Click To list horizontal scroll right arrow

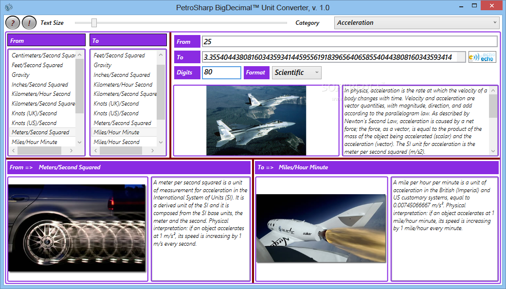point(152,151)
